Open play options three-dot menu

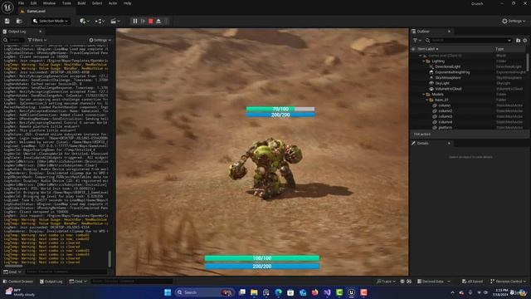tap(166, 21)
